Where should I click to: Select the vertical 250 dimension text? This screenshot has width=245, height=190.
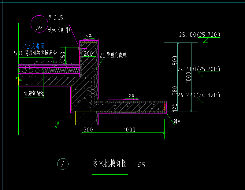click(x=63, y=56)
